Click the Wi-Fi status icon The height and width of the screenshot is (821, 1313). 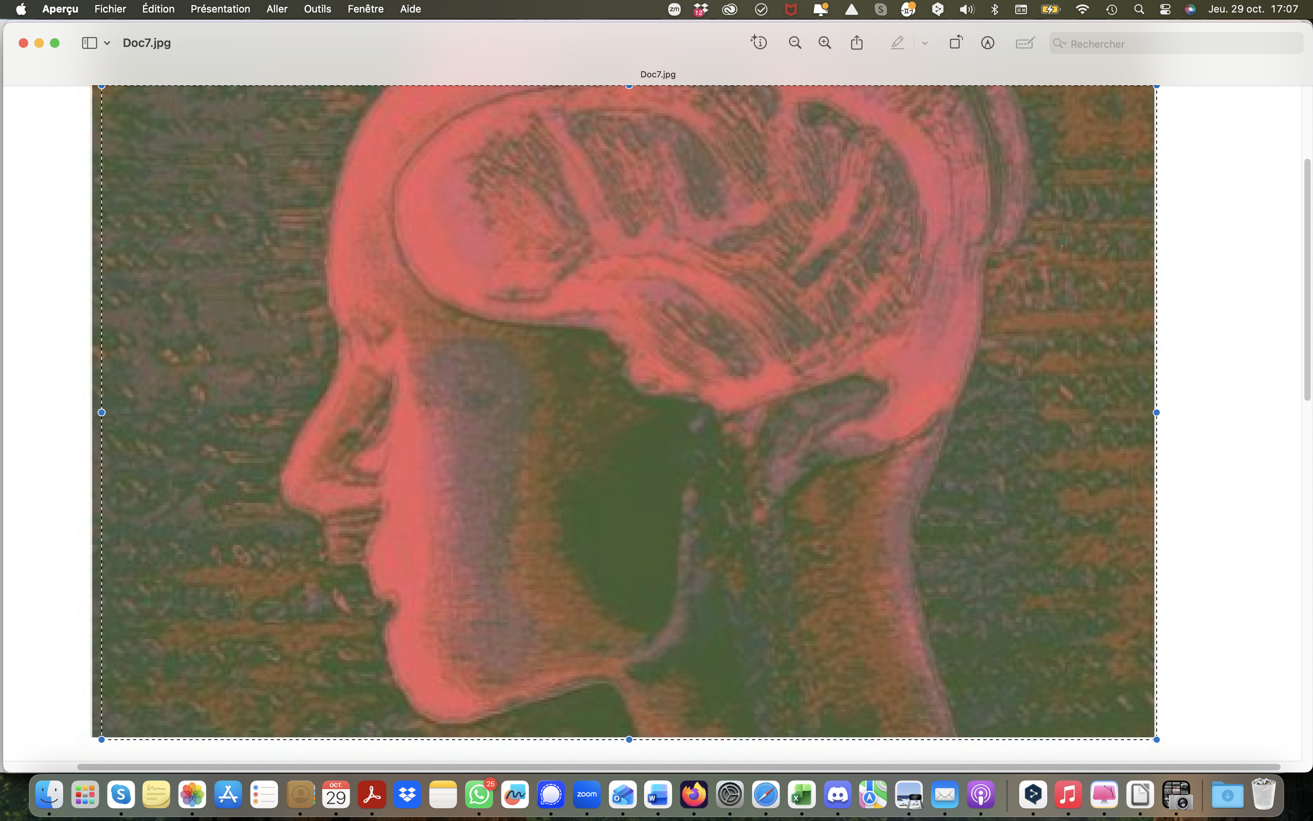[1082, 9]
